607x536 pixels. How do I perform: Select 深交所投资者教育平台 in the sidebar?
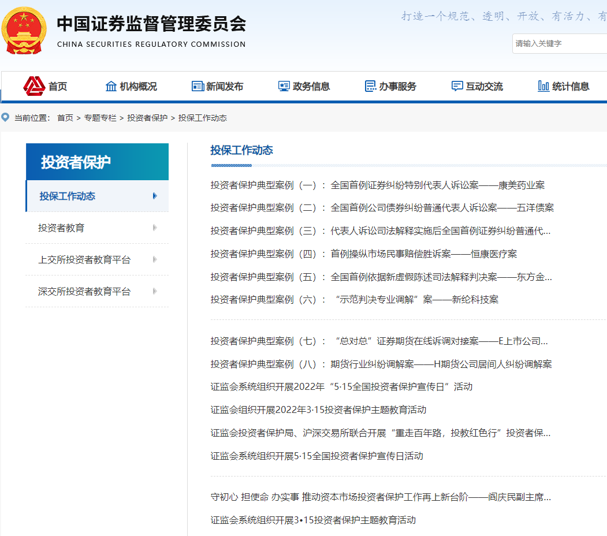(x=97, y=291)
